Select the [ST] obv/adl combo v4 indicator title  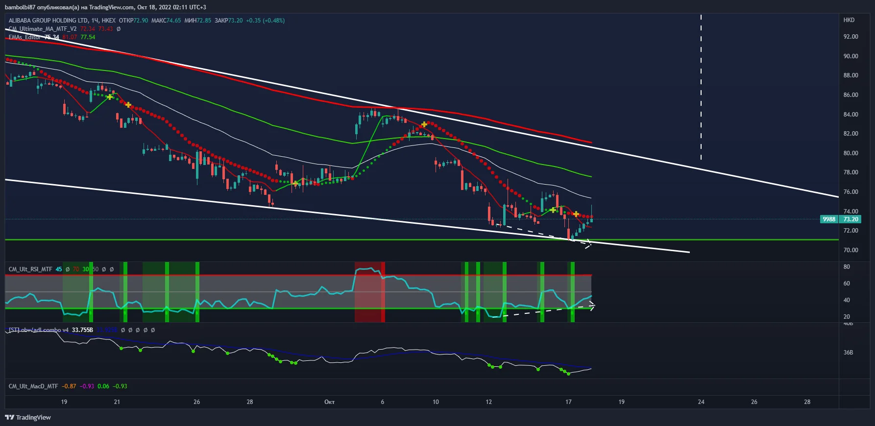(x=39, y=330)
